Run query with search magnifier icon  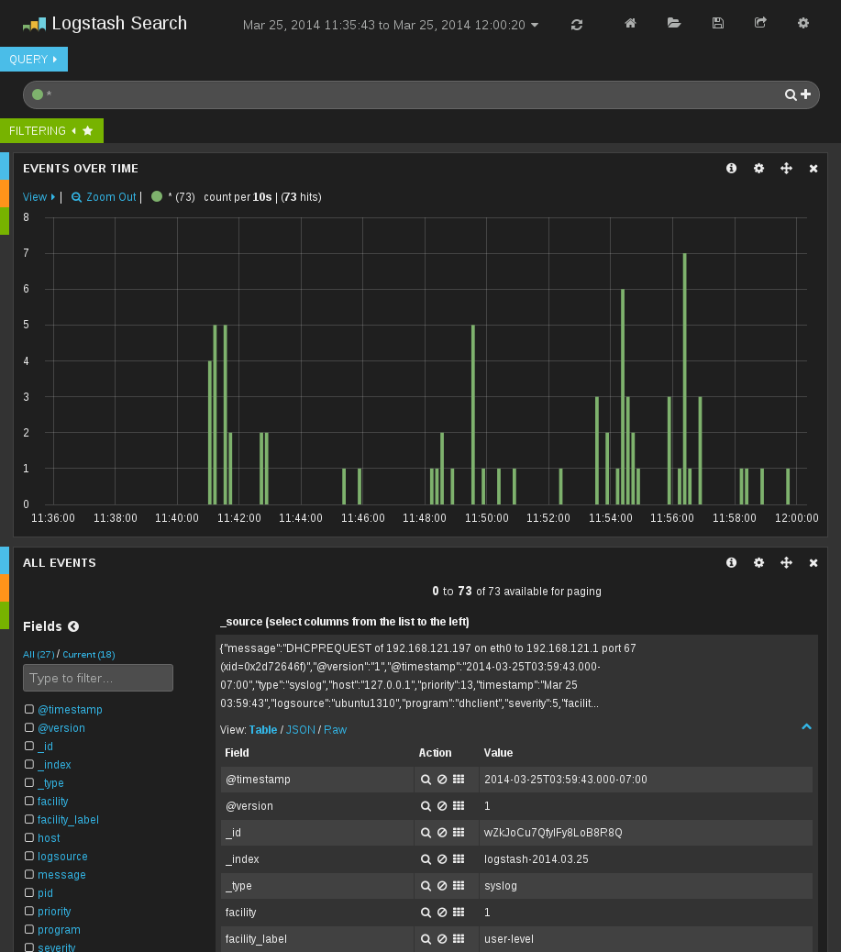point(790,94)
